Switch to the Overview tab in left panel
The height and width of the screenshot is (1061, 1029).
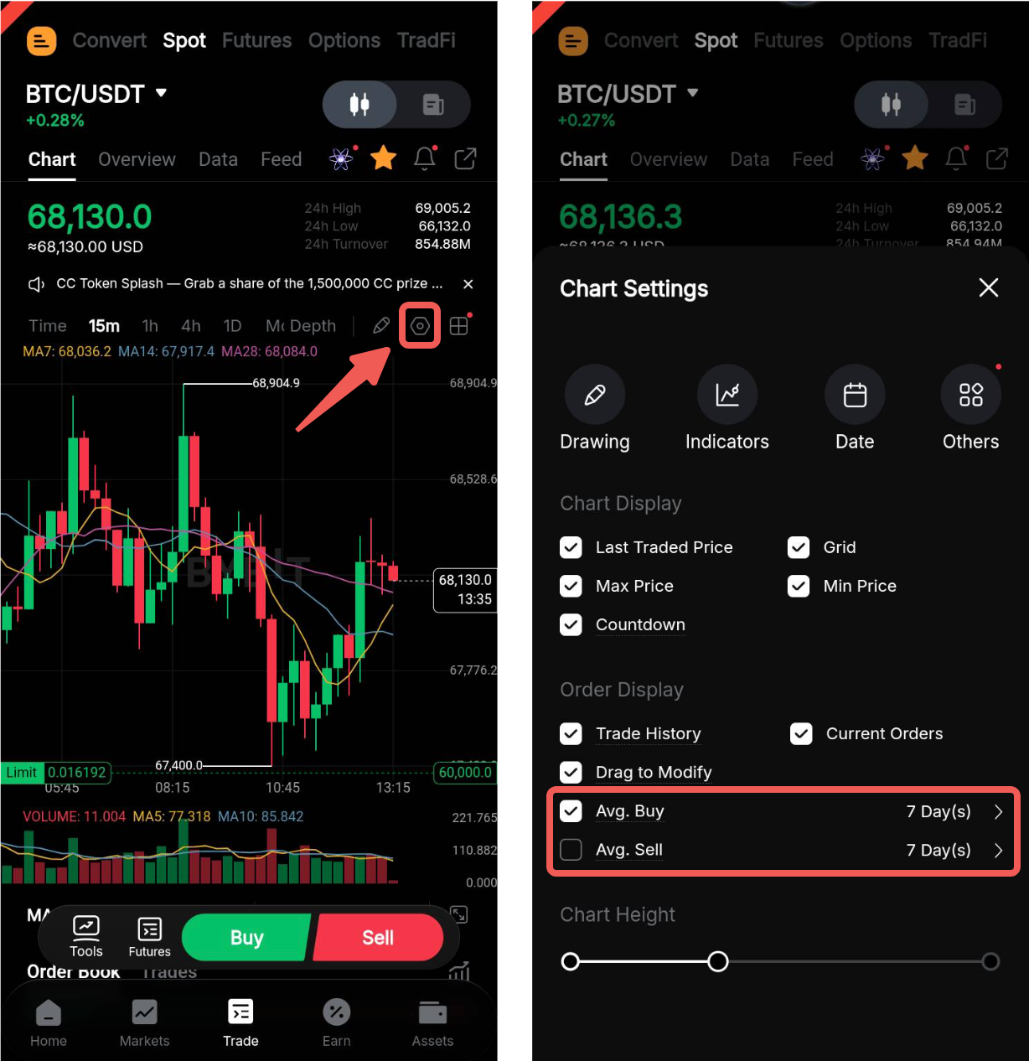click(137, 159)
